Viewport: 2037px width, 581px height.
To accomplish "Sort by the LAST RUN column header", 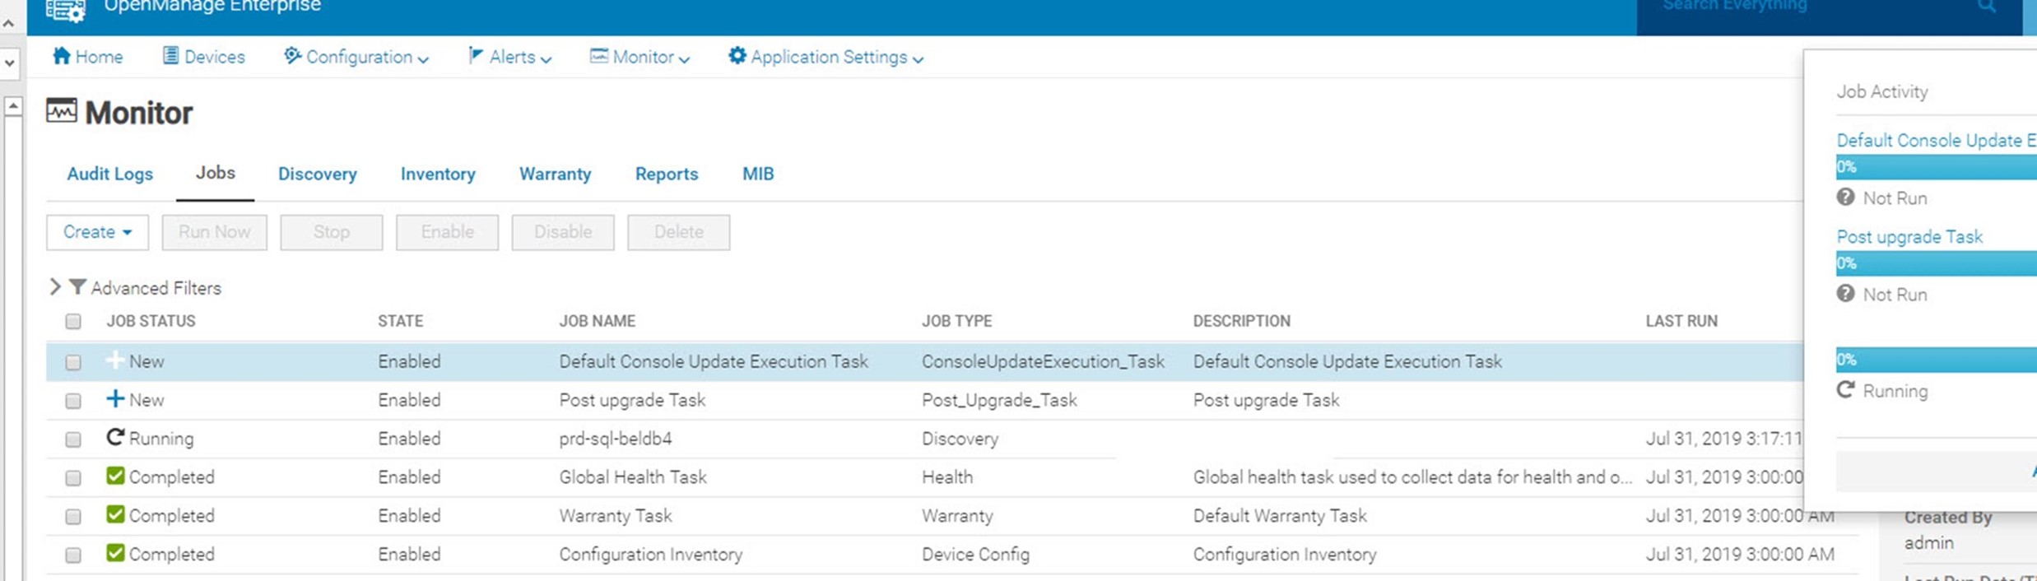I will tap(1681, 321).
